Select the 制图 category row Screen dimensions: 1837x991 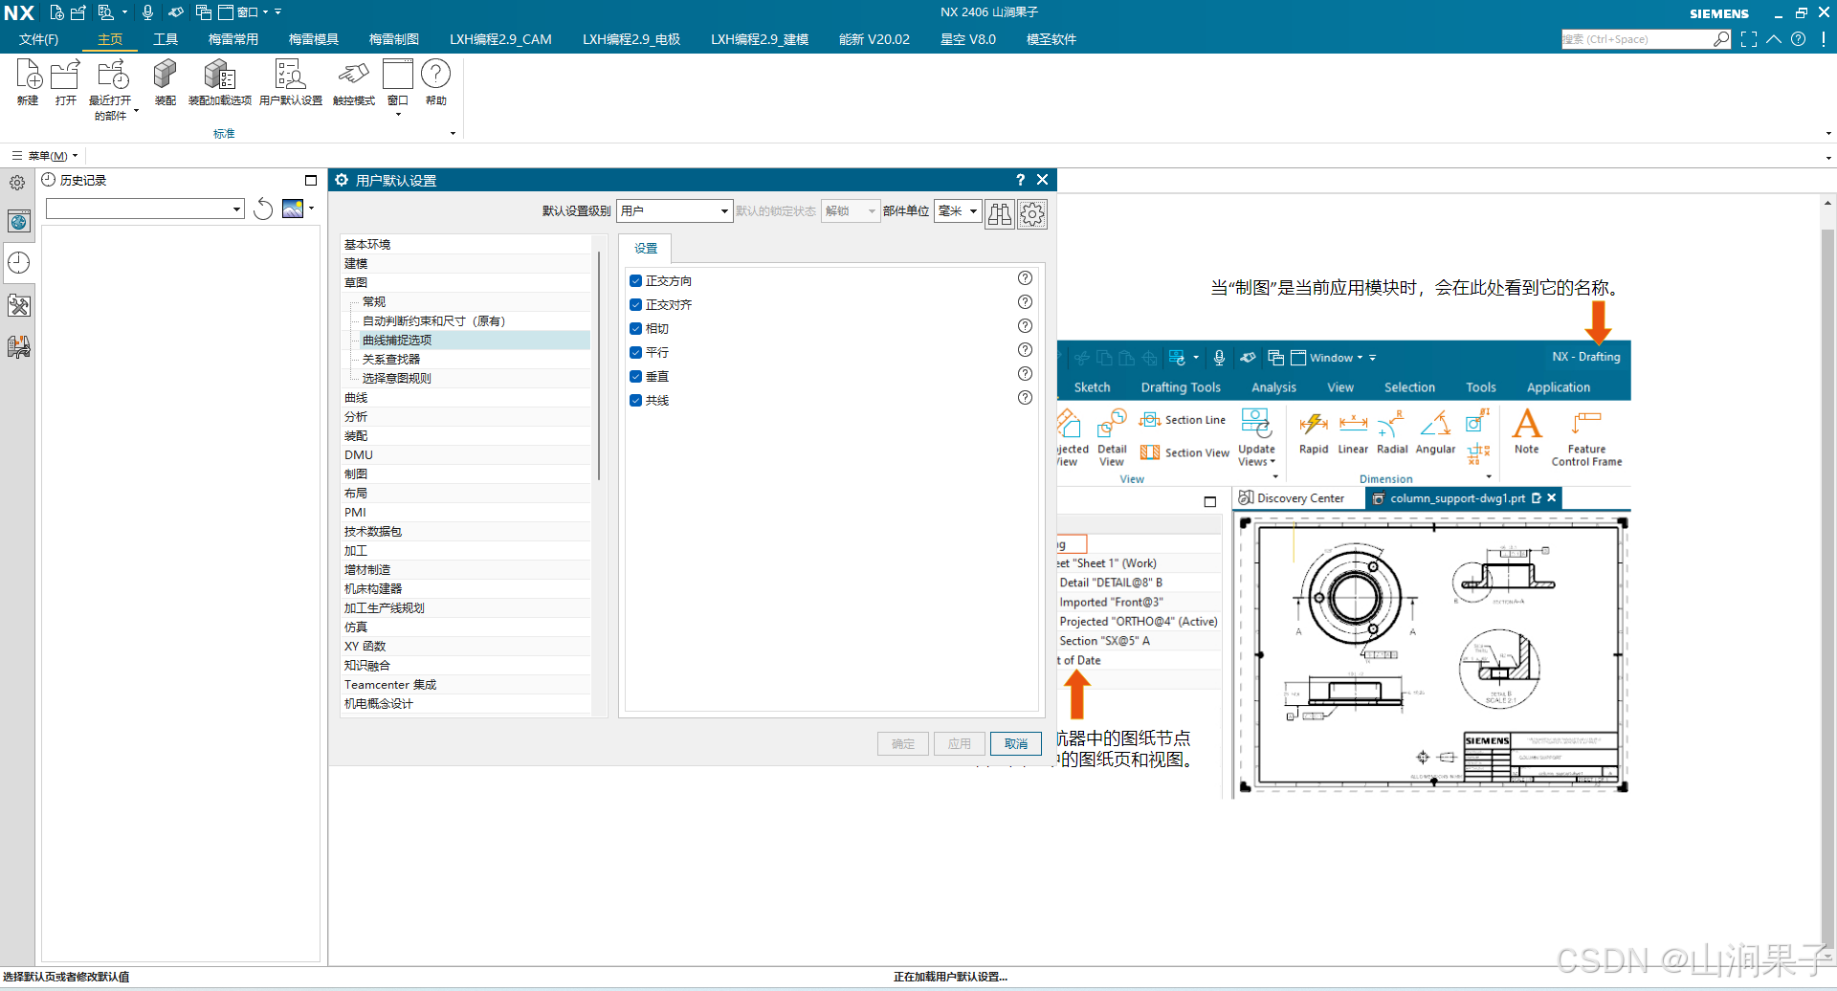click(465, 474)
